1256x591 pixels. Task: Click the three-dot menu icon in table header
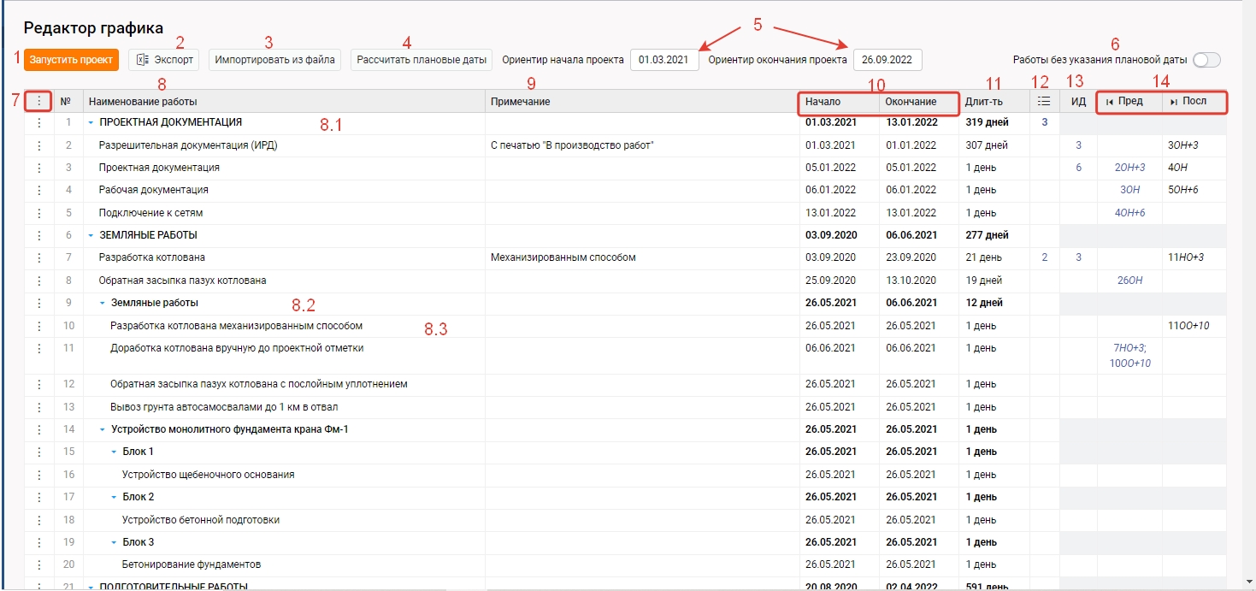pyautogui.click(x=38, y=102)
